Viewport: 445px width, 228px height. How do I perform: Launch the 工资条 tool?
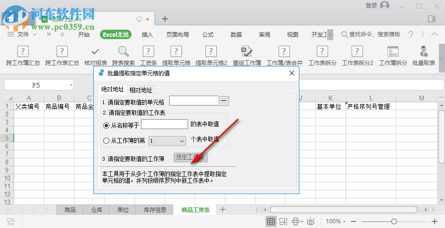coord(148,56)
